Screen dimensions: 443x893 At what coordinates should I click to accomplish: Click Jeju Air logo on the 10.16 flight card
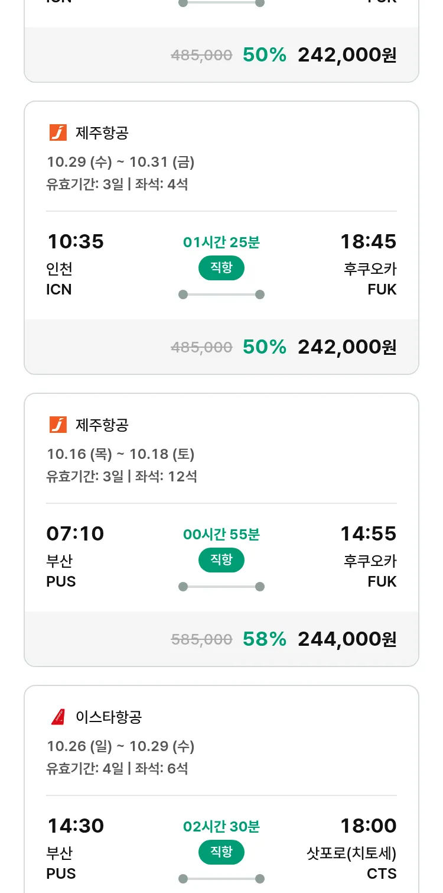(x=58, y=425)
